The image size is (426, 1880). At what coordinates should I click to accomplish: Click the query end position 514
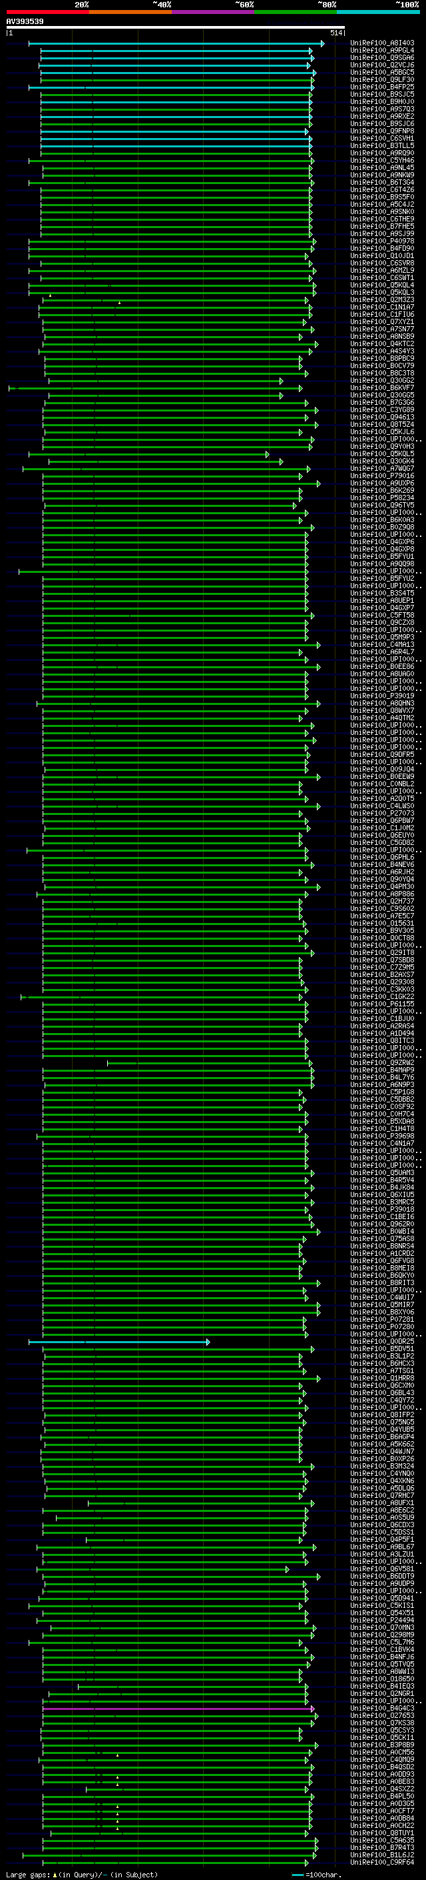click(x=335, y=33)
